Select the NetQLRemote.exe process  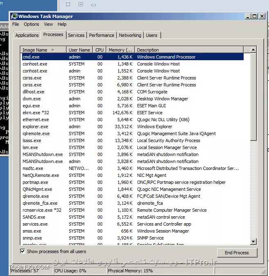click(133, 175)
